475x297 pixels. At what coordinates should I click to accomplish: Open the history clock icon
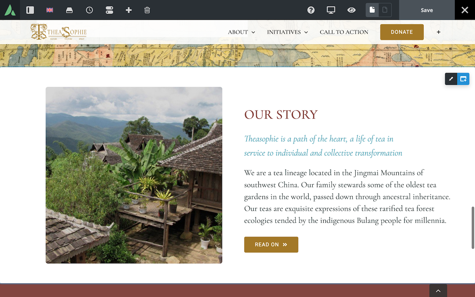pos(89,10)
